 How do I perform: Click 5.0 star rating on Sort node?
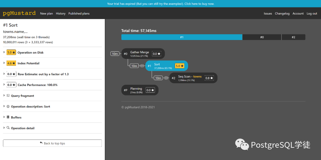[180, 66]
